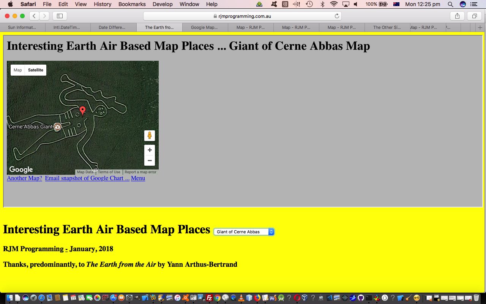
Task: Switch to the Intl.DateTim... tab
Action: pos(68,27)
